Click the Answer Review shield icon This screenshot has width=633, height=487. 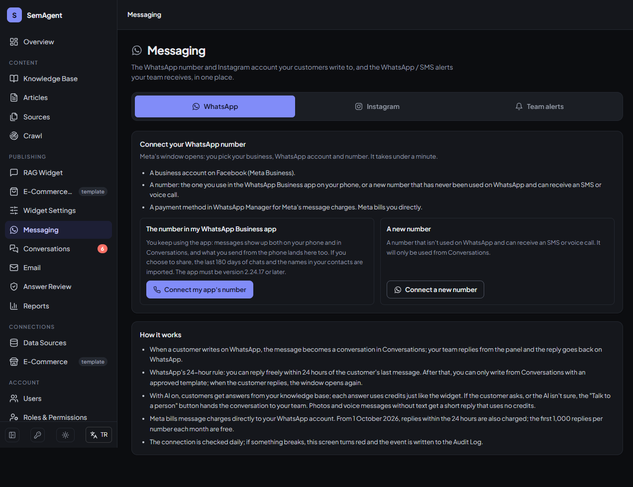(x=14, y=287)
